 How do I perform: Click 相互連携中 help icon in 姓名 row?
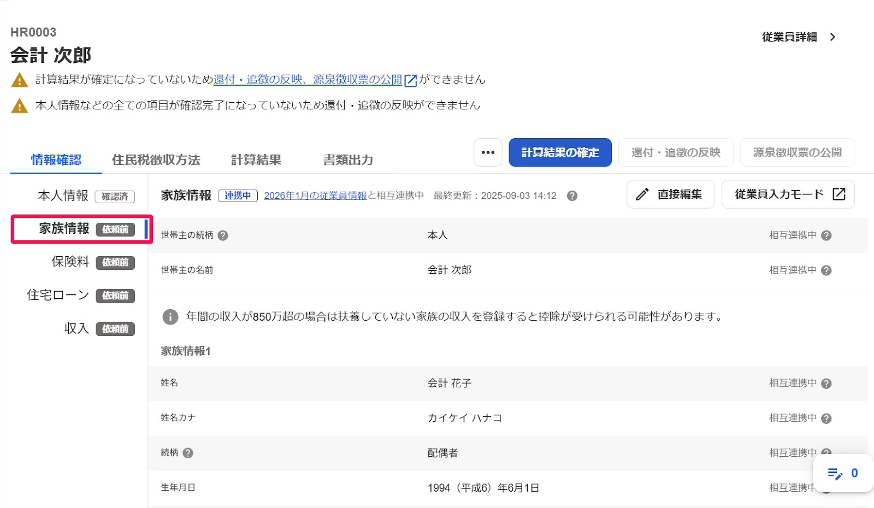(826, 383)
